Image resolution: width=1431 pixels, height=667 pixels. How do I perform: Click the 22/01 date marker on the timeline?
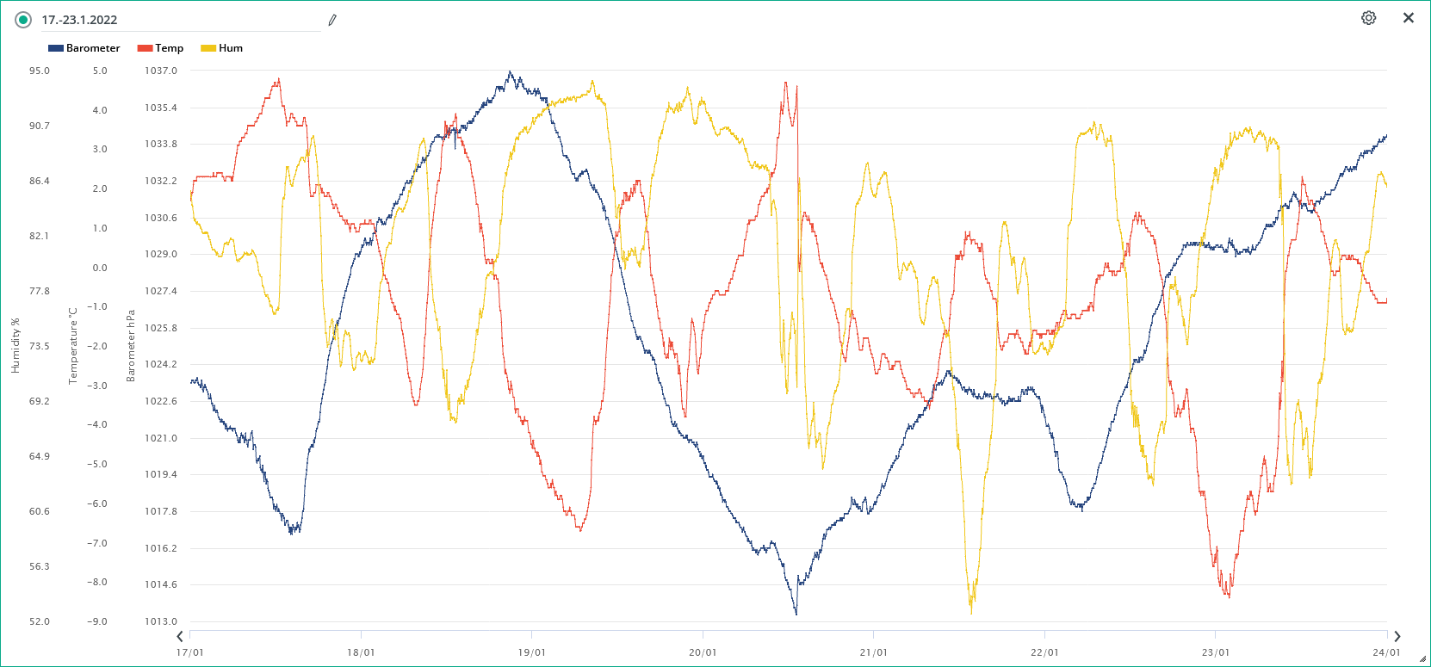pos(1044,652)
